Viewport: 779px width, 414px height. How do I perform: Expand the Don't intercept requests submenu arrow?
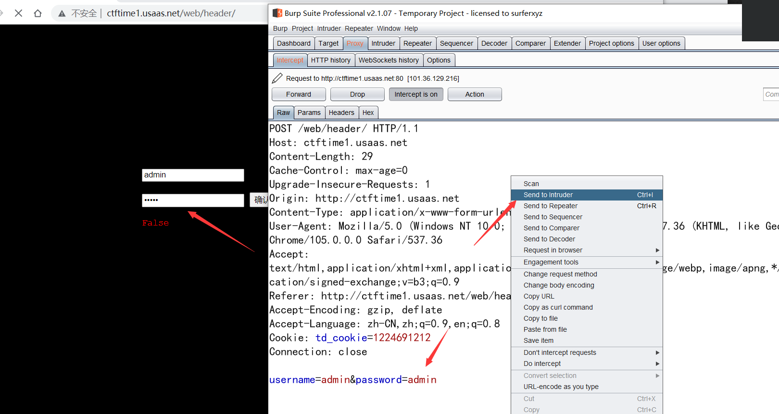pyautogui.click(x=657, y=352)
